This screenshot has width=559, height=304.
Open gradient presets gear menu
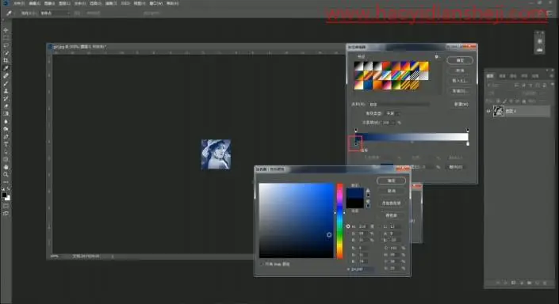pyautogui.click(x=436, y=56)
